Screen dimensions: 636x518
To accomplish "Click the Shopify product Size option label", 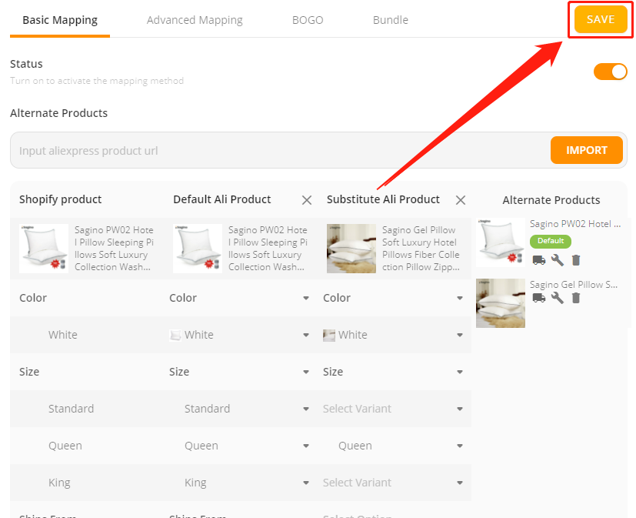I will (29, 372).
